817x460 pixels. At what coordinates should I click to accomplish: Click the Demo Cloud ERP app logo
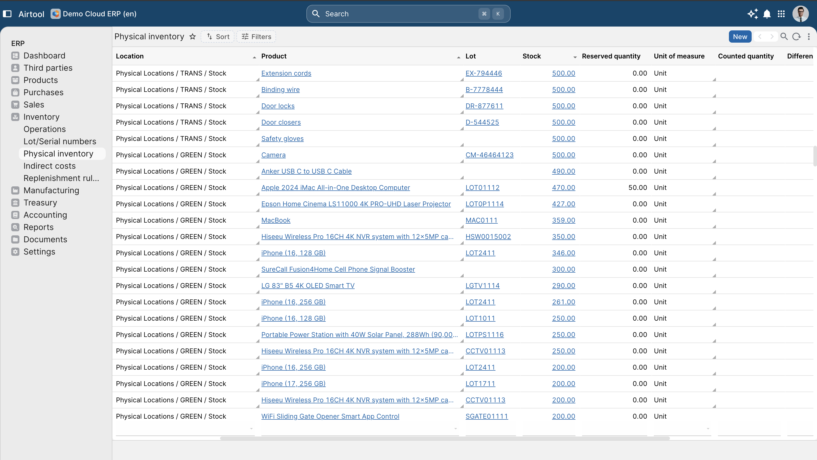click(55, 14)
